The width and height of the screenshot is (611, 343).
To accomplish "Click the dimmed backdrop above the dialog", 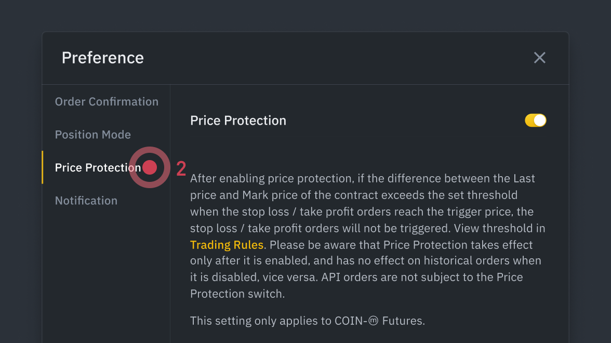I will 305,16.
